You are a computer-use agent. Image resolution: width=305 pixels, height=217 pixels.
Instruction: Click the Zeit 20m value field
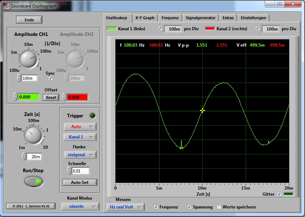[x=34, y=157]
